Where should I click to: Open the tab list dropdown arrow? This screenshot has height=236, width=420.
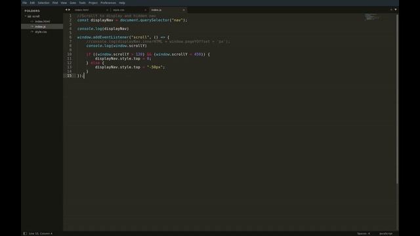pos(395,10)
